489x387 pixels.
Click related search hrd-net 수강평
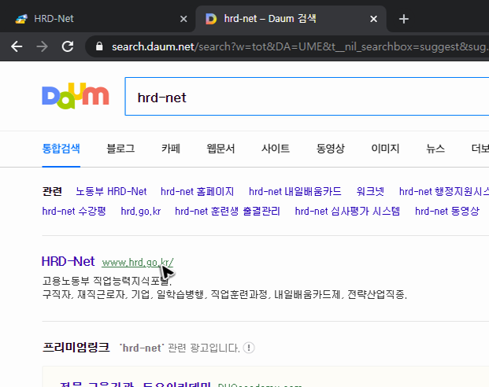74,212
